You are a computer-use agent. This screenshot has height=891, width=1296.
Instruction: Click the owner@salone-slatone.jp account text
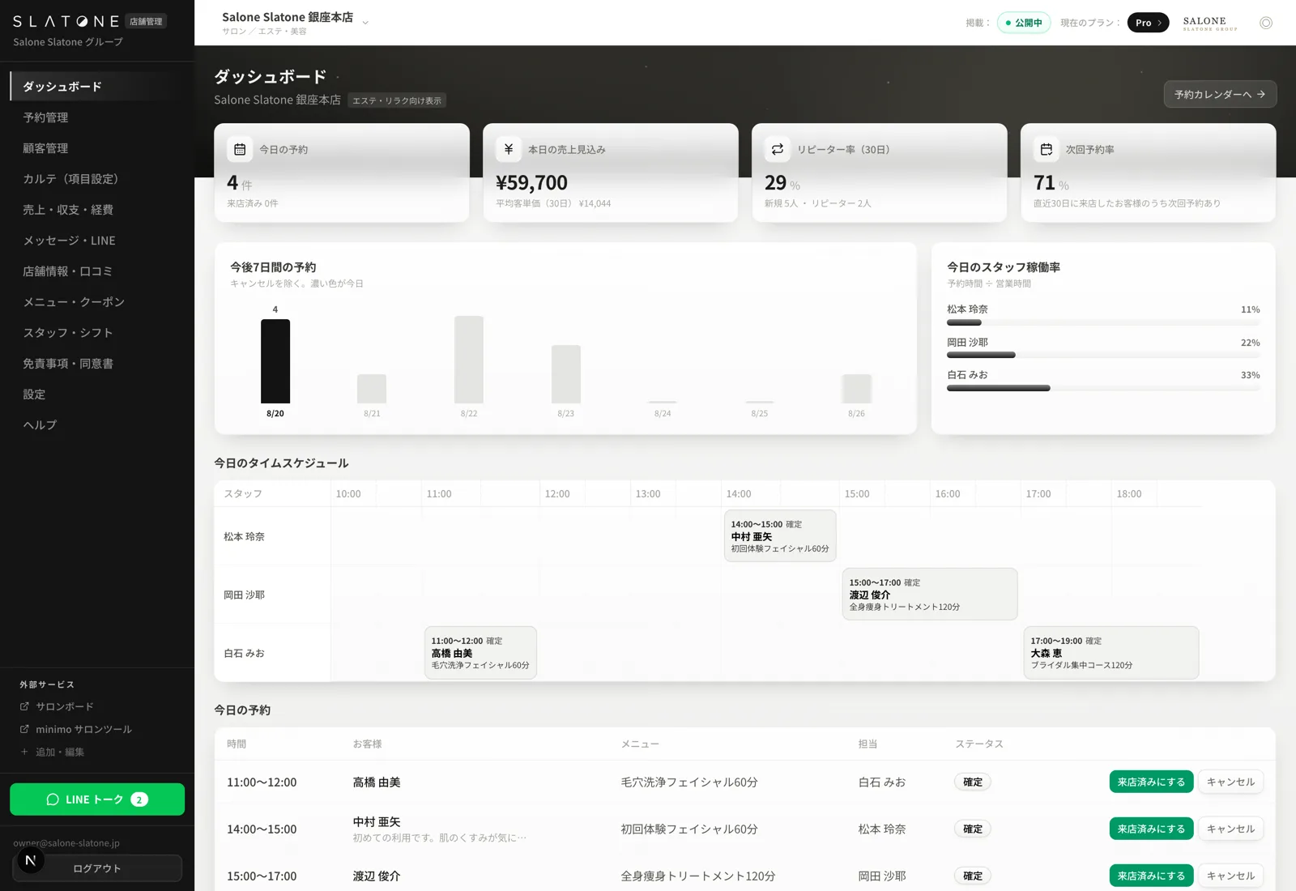pyautogui.click(x=66, y=842)
